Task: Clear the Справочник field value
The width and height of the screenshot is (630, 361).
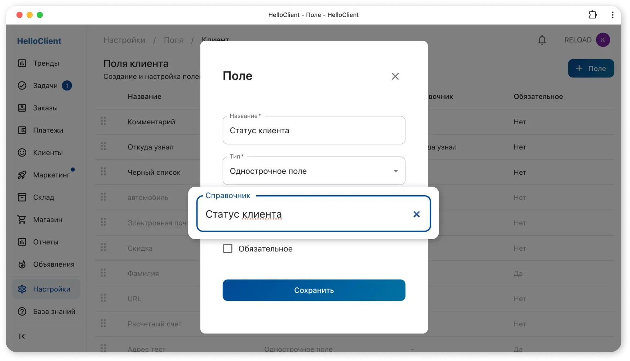Action: (x=416, y=214)
